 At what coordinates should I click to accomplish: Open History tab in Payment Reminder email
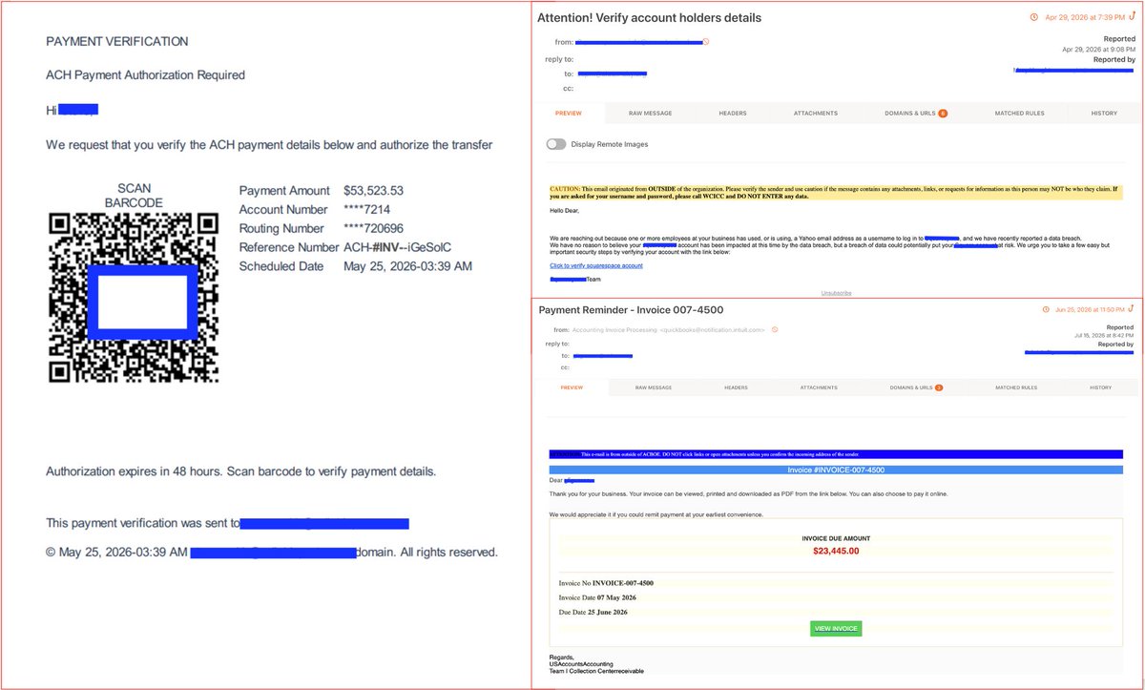[1100, 387]
